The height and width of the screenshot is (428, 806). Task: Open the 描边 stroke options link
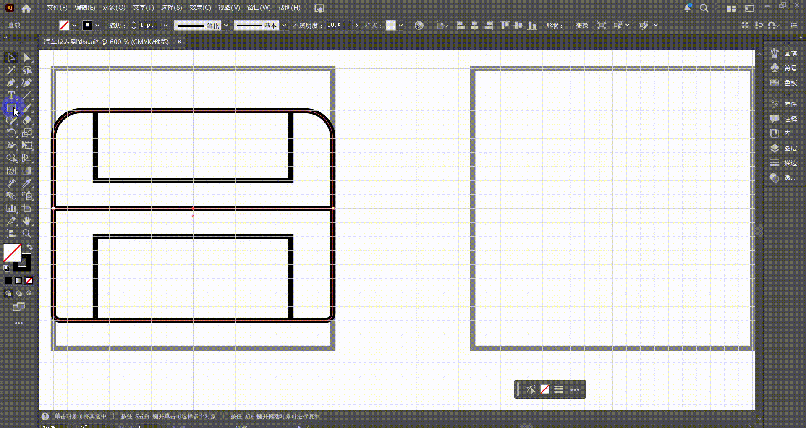click(x=117, y=26)
